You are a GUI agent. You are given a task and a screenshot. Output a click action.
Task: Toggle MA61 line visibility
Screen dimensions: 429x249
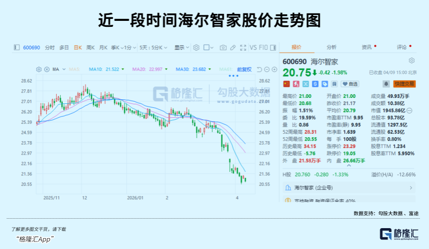[226, 70]
